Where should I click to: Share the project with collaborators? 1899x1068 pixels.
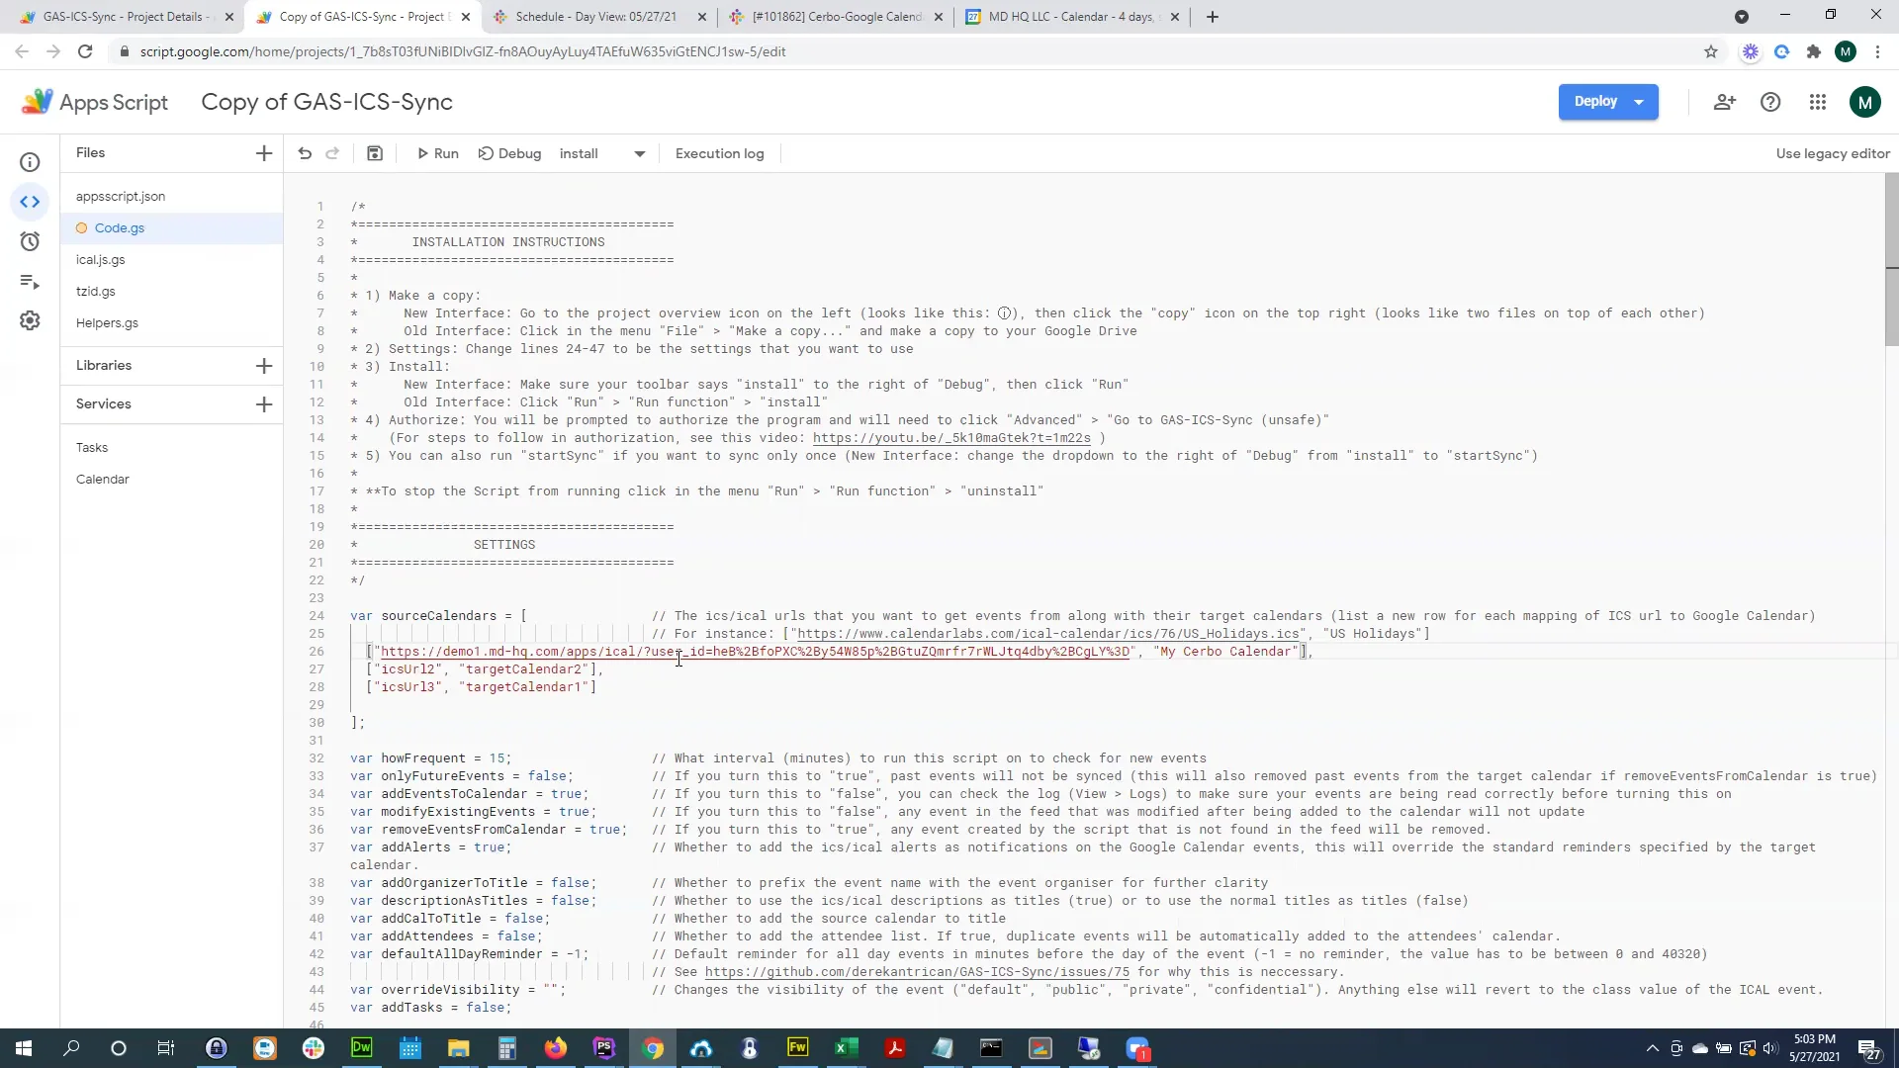point(1724,102)
